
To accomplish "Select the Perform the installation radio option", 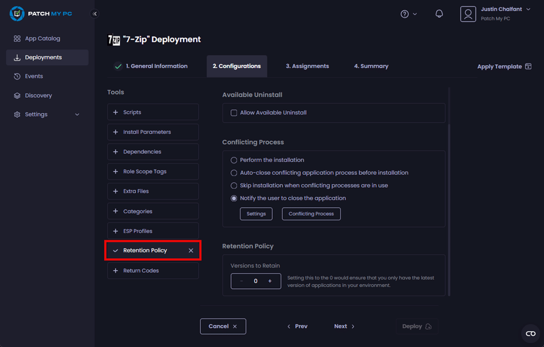I will point(234,160).
